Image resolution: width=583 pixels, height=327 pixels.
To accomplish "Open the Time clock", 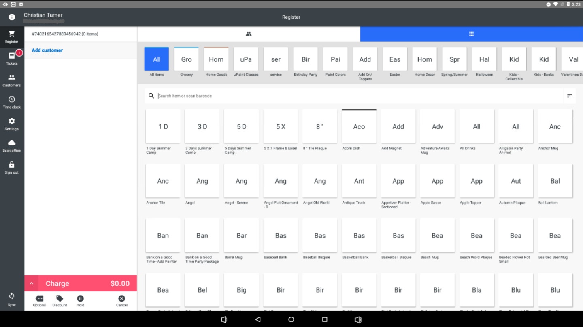I will tap(12, 102).
